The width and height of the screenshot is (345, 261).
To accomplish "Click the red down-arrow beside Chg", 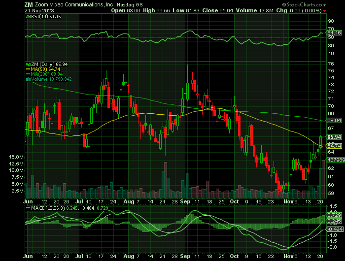I will pos(324,11).
